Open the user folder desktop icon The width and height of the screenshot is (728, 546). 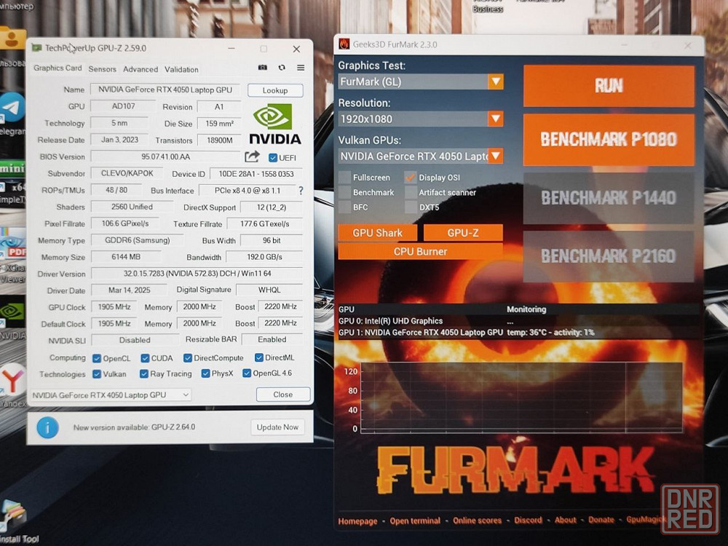click(x=12, y=39)
